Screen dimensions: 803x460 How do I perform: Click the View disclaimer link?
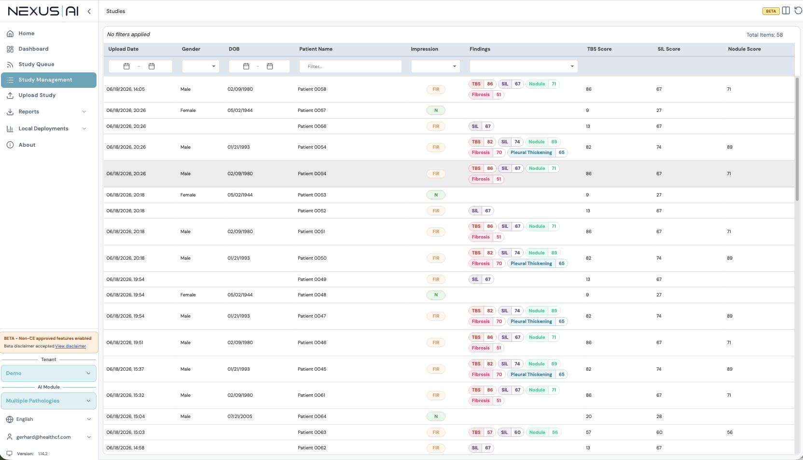click(x=70, y=346)
